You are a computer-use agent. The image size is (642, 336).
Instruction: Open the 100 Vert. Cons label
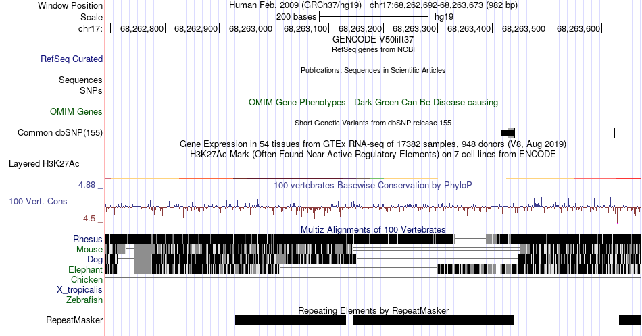[38, 201]
